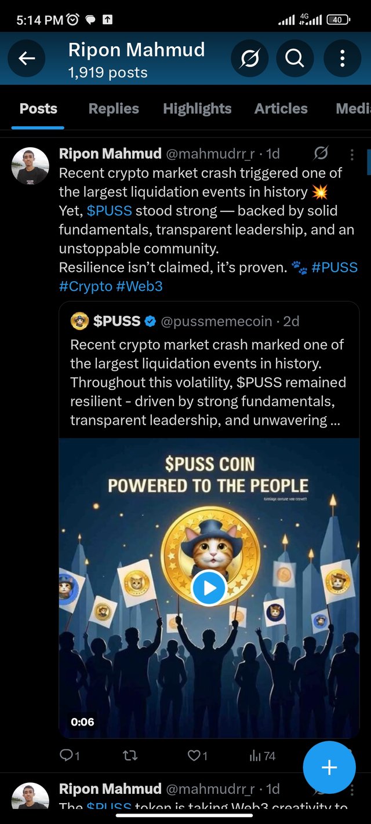The width and height of the screenshot is (371, 824).
Task: Open three-dot menu on first post
Action: point(352,154)
